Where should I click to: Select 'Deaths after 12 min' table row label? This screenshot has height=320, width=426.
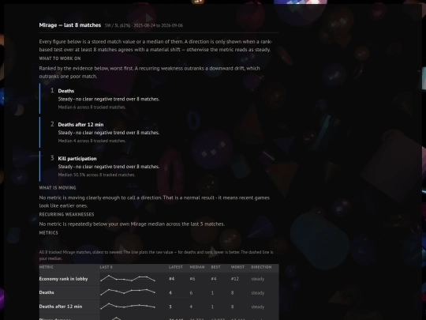[61, 307]
